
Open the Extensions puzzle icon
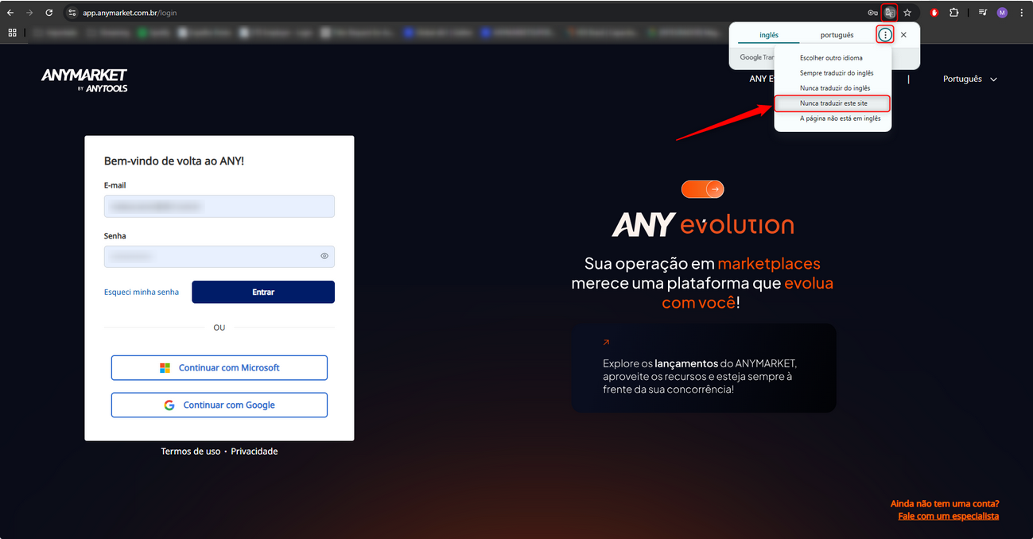tap(954, 13)
